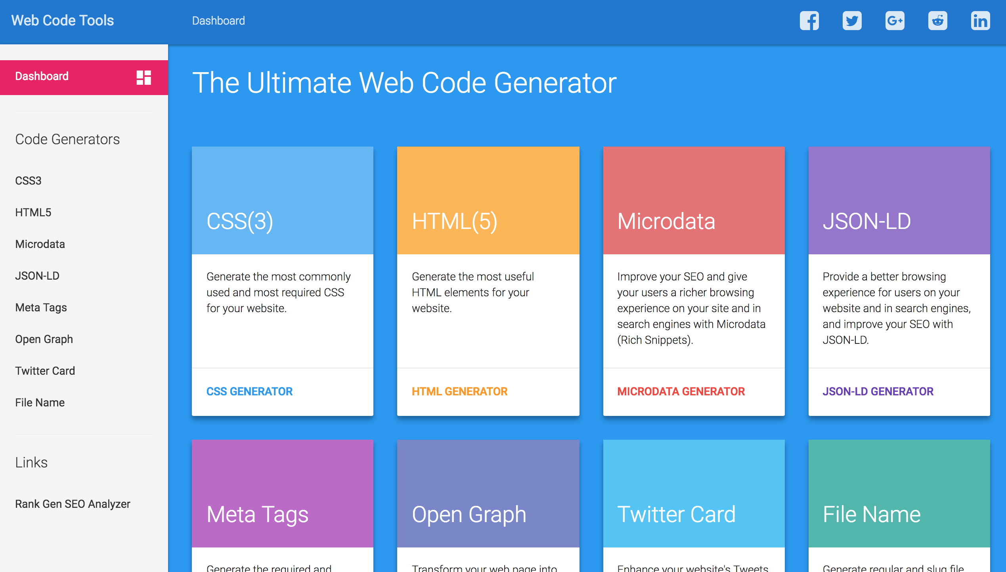The height and width of the screenshot is (572, 1006).
Task: Click the Twitter bird icon
Action: (x=852, y=21)
